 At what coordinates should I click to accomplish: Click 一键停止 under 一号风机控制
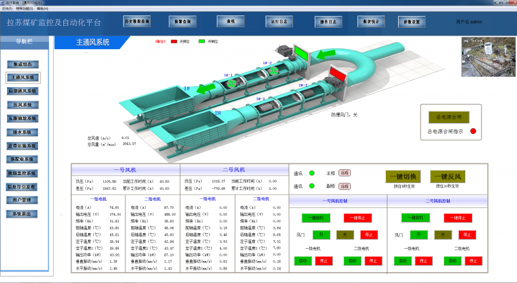[358, 218]
